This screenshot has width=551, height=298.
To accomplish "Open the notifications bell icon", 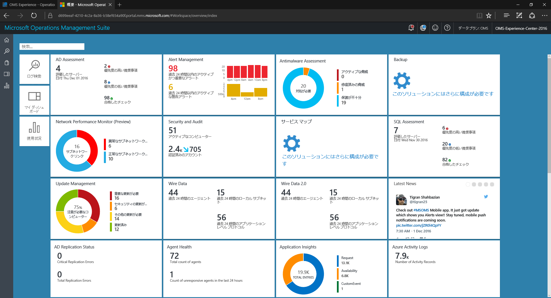I will pyautogui.click(x=411, y=28).
